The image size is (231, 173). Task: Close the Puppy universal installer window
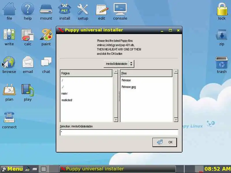178,30
